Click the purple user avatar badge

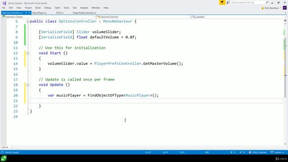[x=285, y=8]
